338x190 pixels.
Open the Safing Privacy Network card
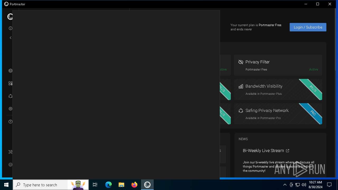click(278, 114)
